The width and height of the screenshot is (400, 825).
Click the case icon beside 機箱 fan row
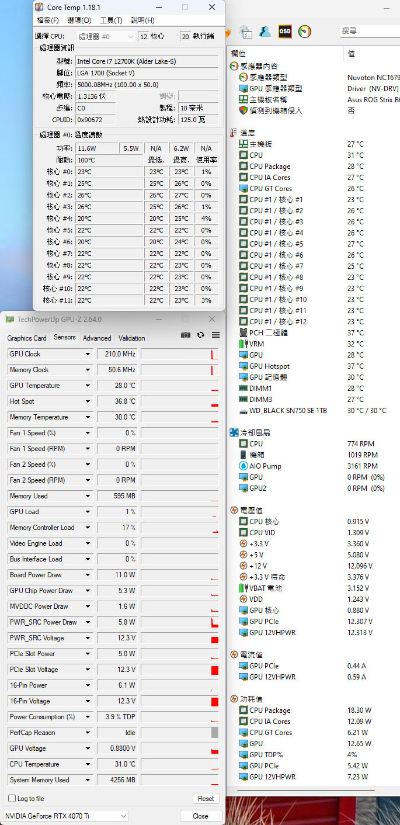(x=244, y=455)
